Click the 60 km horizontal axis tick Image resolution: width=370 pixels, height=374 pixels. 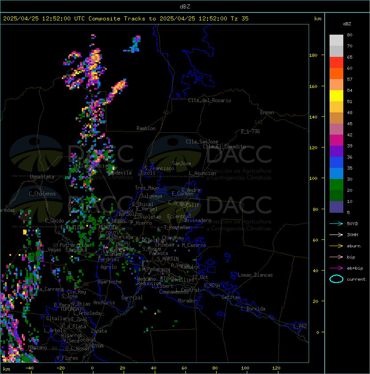tap(184, 368)
